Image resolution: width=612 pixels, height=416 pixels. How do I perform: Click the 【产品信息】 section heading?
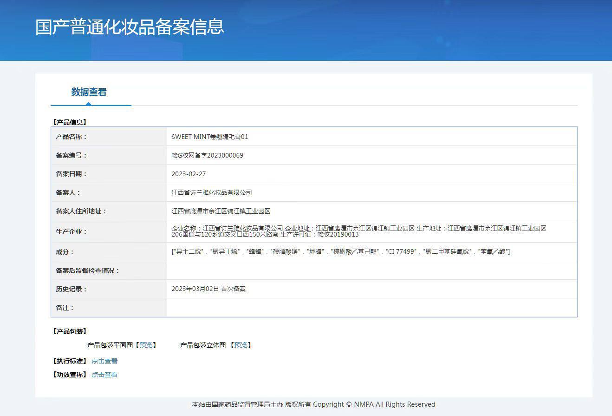coord(70,122)
